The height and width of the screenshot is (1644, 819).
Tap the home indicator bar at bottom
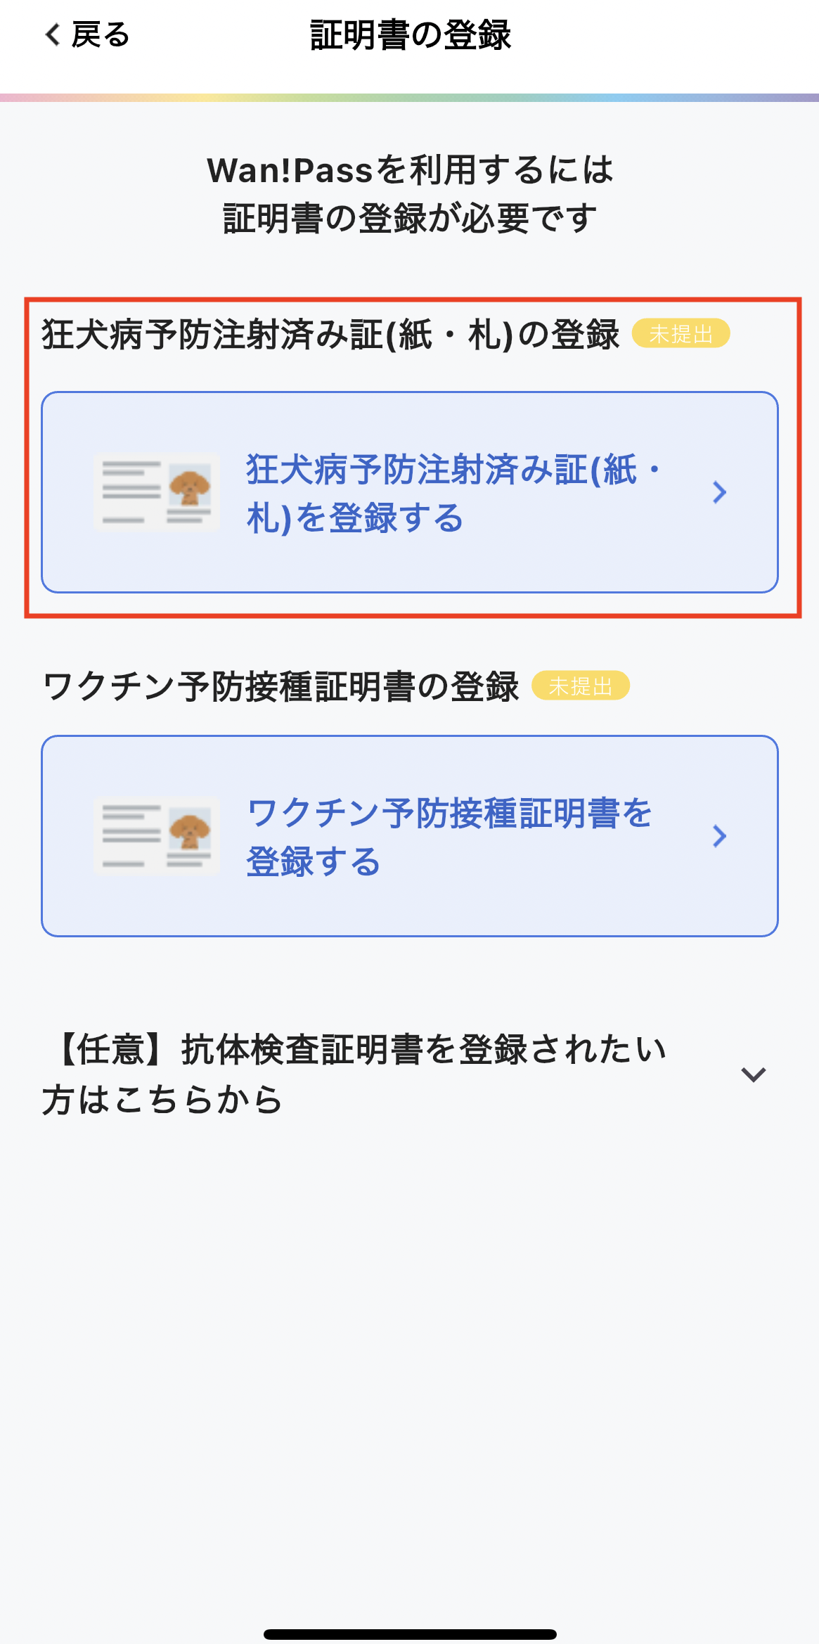[410, 1634]
